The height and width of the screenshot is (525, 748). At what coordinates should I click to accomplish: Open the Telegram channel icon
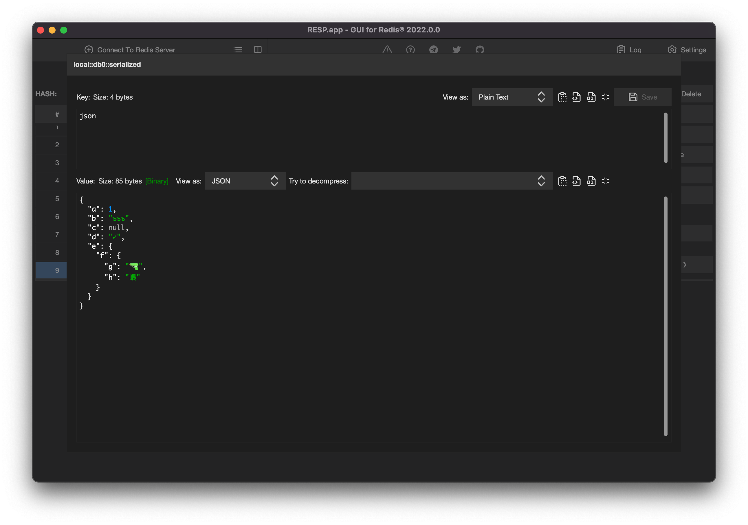[433, 49]
